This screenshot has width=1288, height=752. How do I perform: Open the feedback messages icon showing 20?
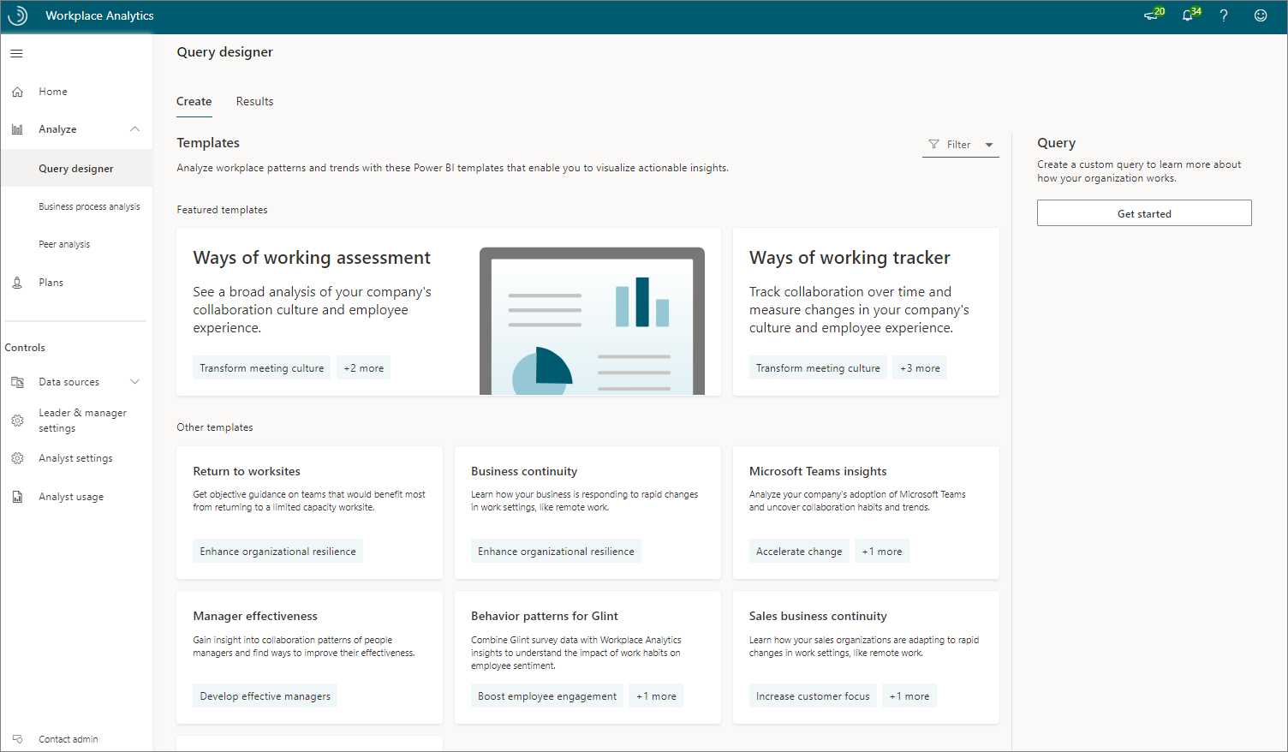click(1154, 15)
